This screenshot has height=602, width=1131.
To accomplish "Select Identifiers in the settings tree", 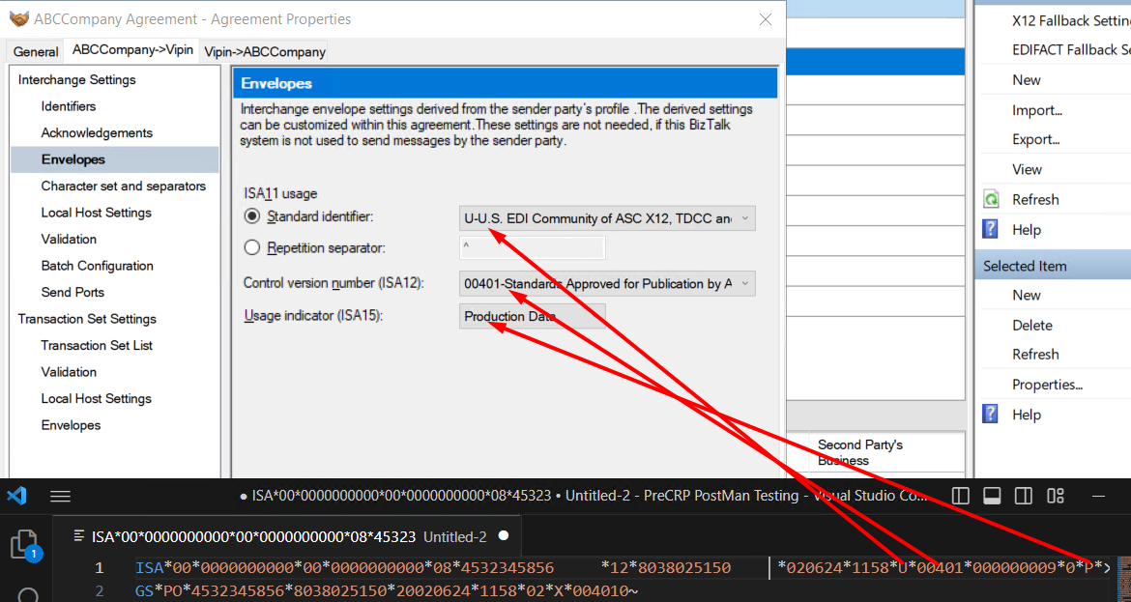I will click(68, 106).
